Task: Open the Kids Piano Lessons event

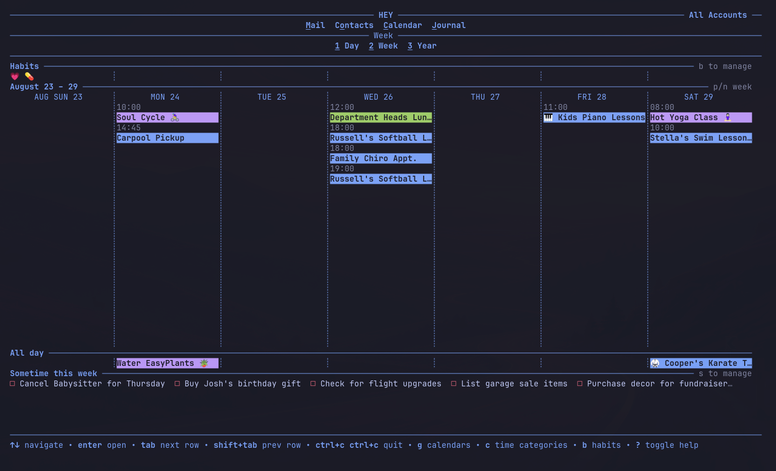Action: [594, 117]
